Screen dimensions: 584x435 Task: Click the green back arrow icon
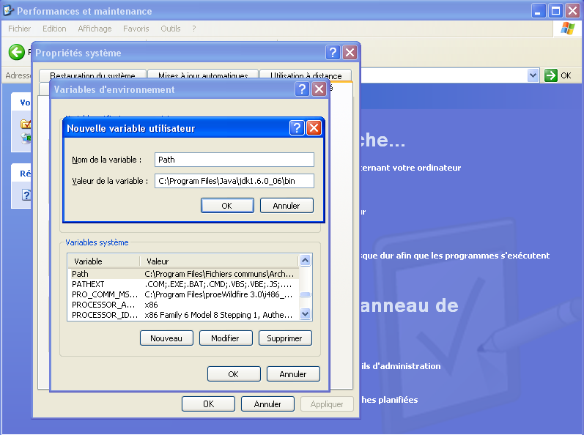[x=16, y=52]
